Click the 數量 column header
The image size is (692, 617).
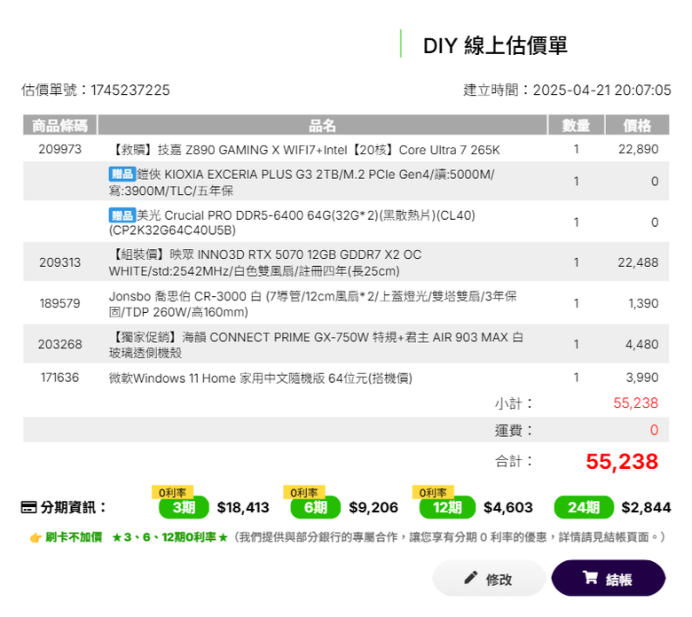(576, 125)
